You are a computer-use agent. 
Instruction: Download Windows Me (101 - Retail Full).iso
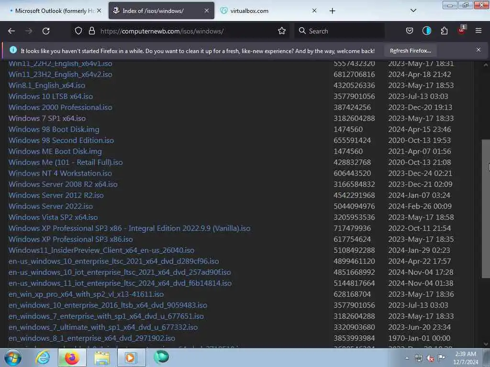click(66, 162)
